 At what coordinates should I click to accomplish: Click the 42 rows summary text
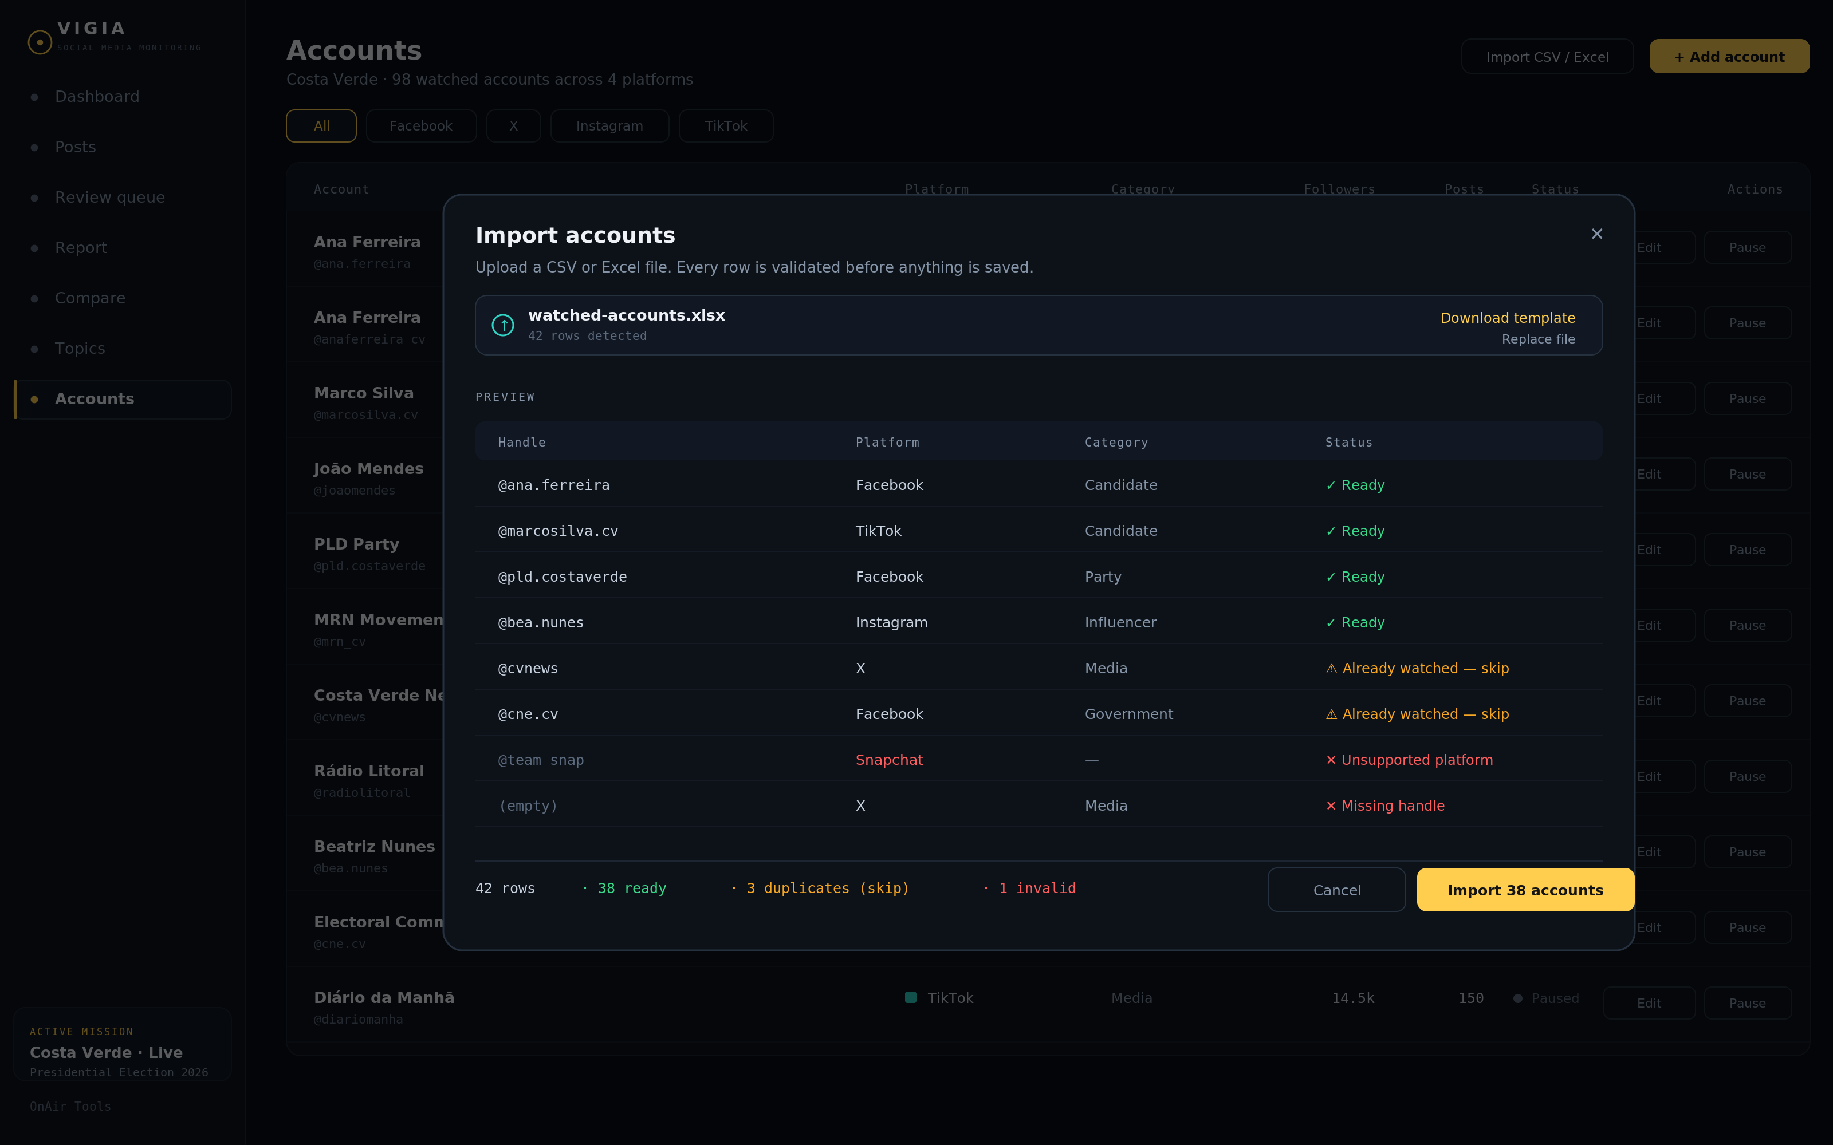[x=505, y=889]
